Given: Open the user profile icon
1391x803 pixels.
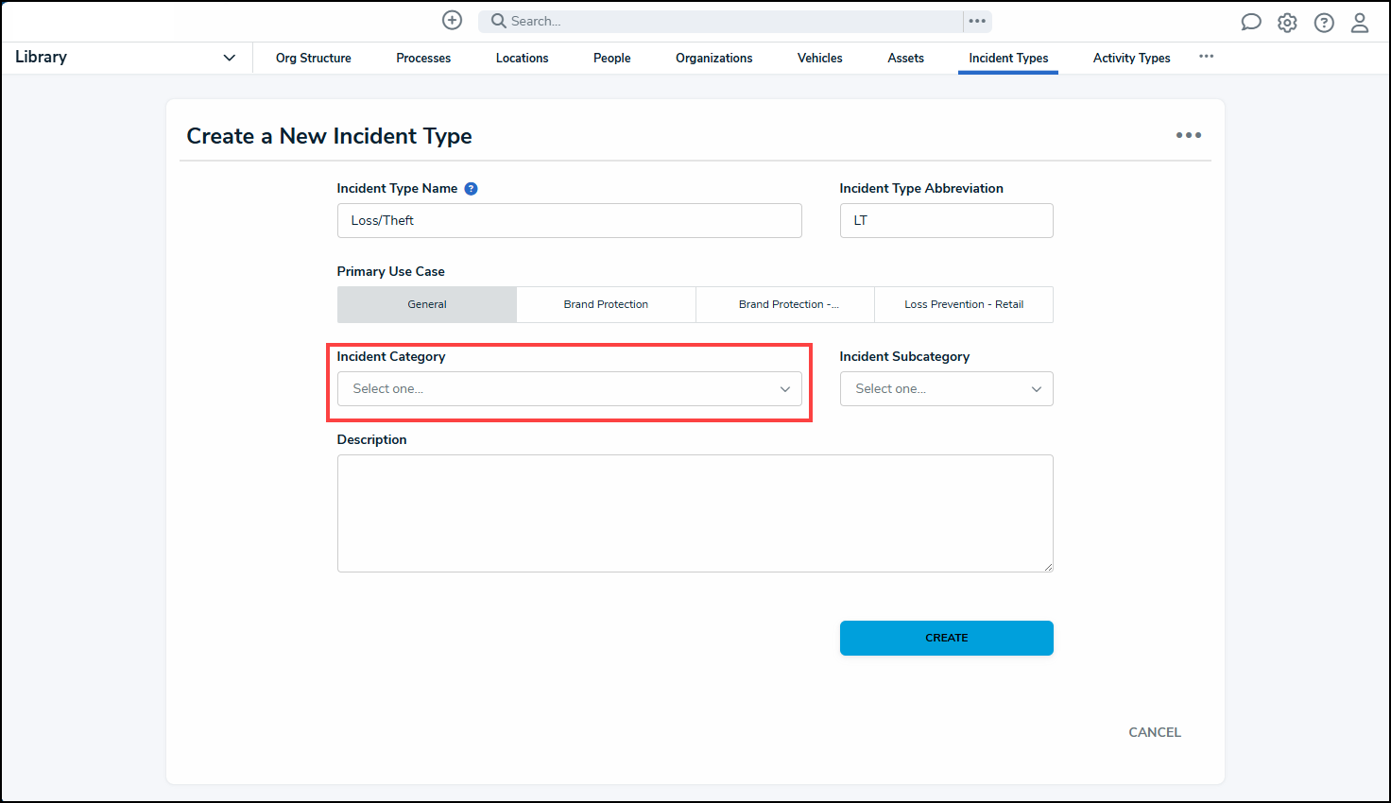Looking at the screenshot, I should pos(1360,23).
